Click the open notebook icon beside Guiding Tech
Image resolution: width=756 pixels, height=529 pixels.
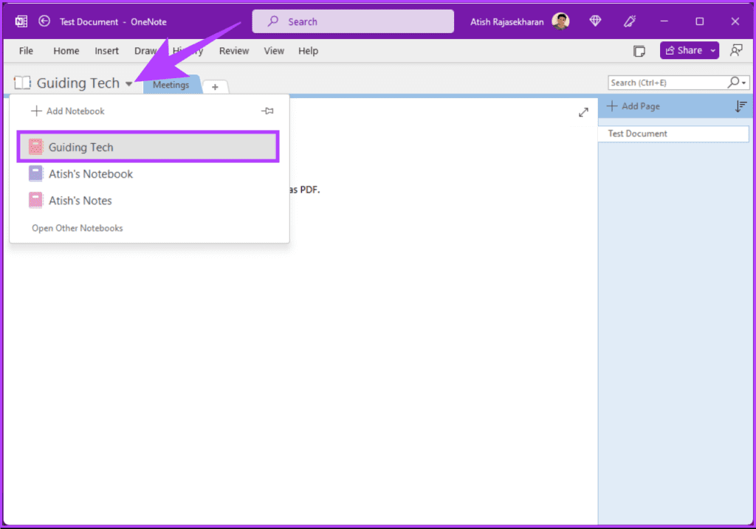click(22, 83)
